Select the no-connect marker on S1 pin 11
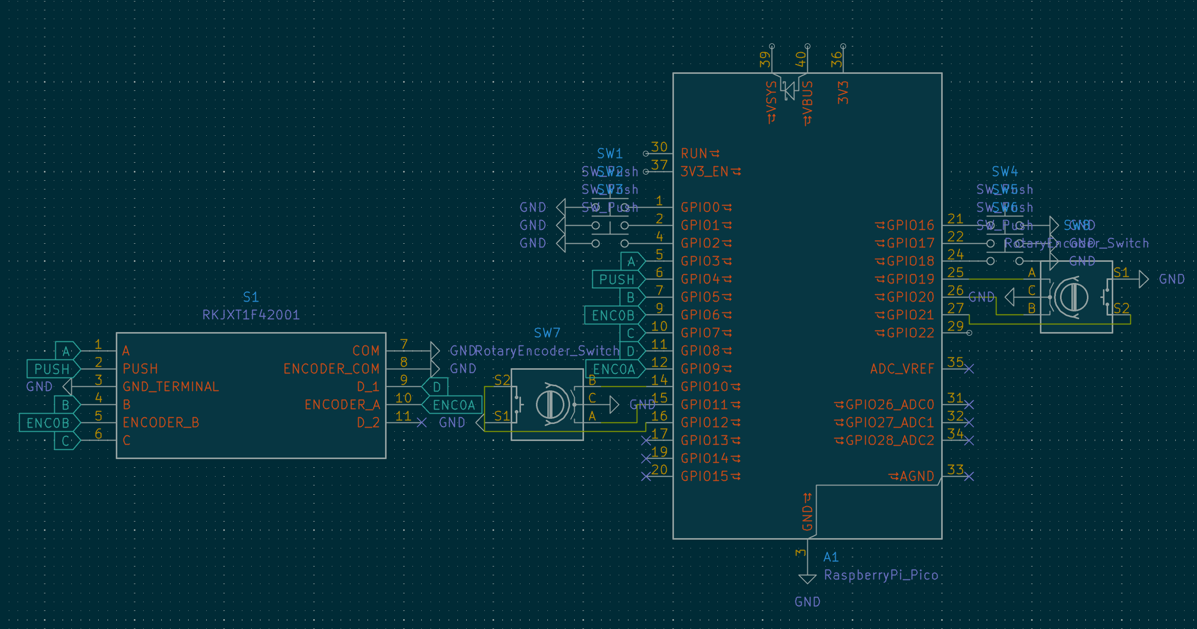The width and height of the screenshot is (1197, 629). [422, 422]
